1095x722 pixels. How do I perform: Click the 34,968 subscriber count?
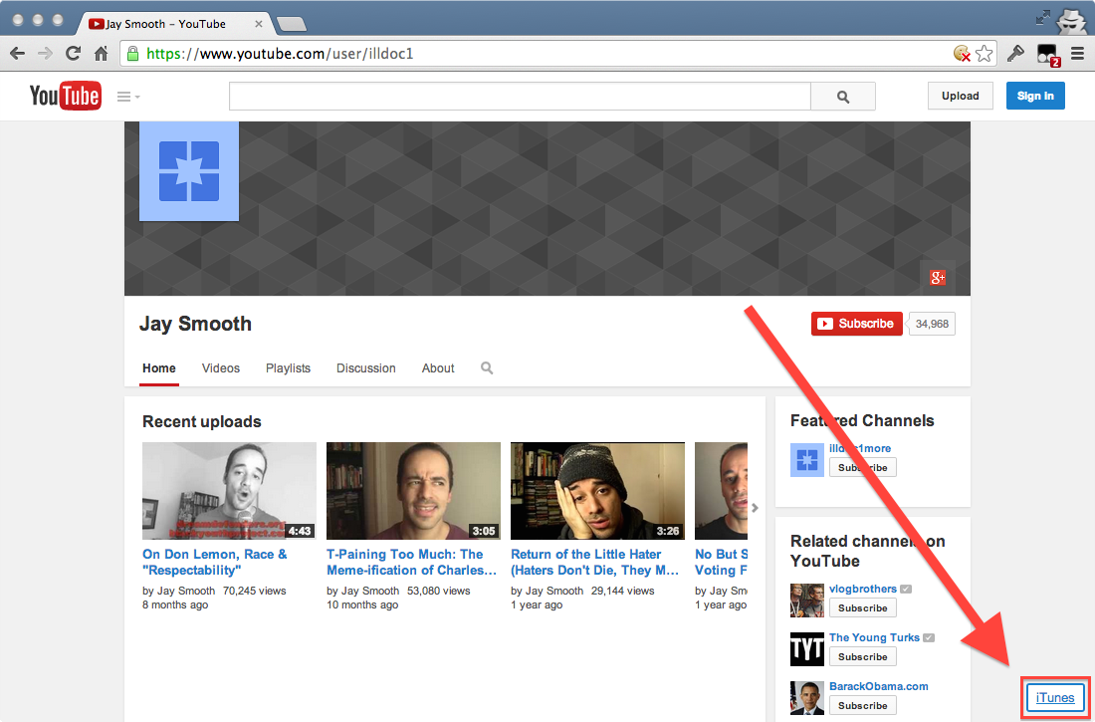pos(933,324)
